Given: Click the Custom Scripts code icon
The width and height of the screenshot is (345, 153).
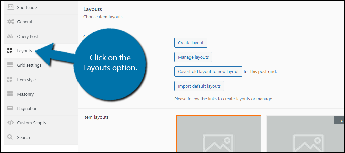Looking at the screenshot, I should click(x=10, y=123).
